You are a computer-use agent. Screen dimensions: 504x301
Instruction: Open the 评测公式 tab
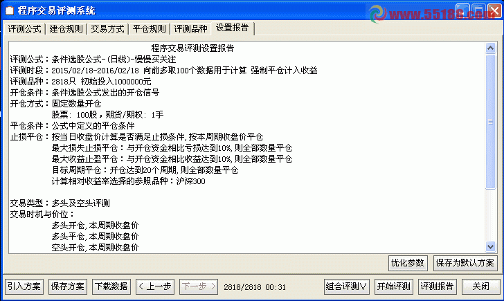pyautogui.click(x=24, y=29)
